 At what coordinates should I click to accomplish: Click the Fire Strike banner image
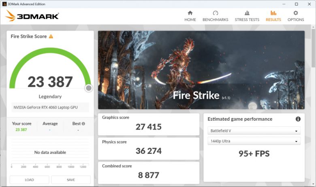pyautogui.click(x=201, y=69)
